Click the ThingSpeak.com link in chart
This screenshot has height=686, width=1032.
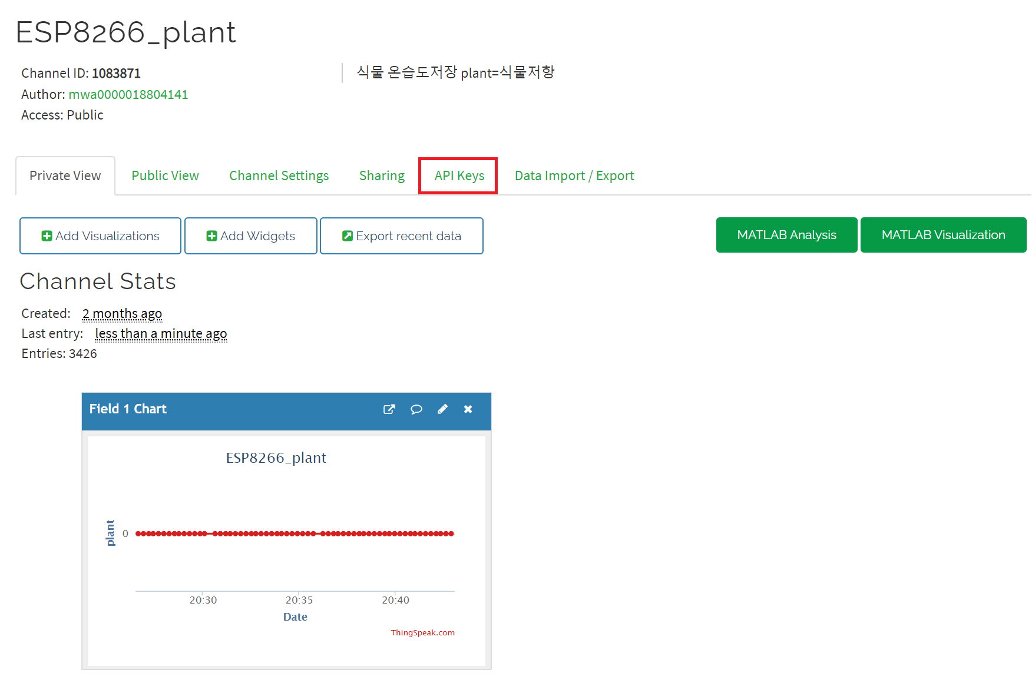click(422, 633)
